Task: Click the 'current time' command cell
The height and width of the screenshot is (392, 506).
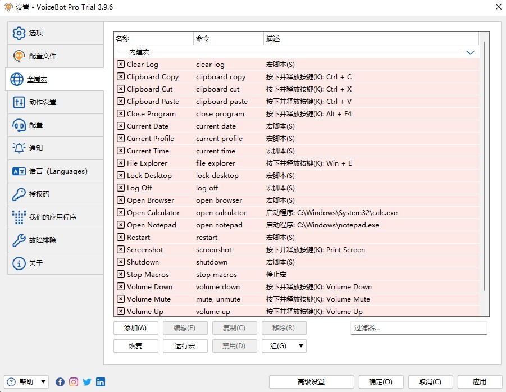Action: 216,151
